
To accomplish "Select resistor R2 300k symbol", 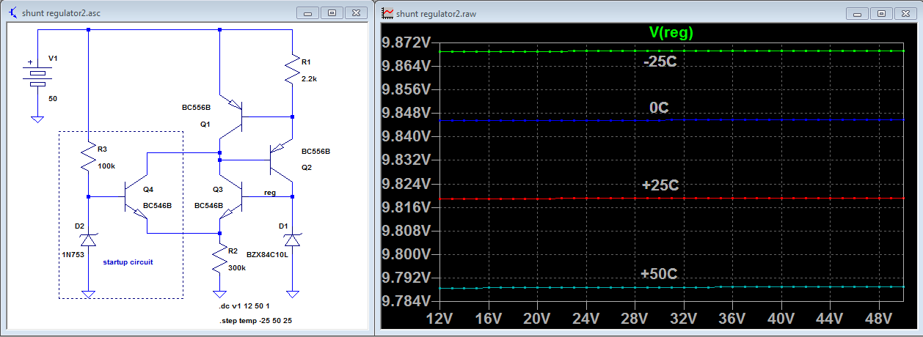I will pos(220,259).
